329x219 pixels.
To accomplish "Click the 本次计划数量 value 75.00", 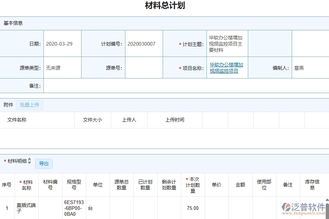I will (x=193, y=207).
